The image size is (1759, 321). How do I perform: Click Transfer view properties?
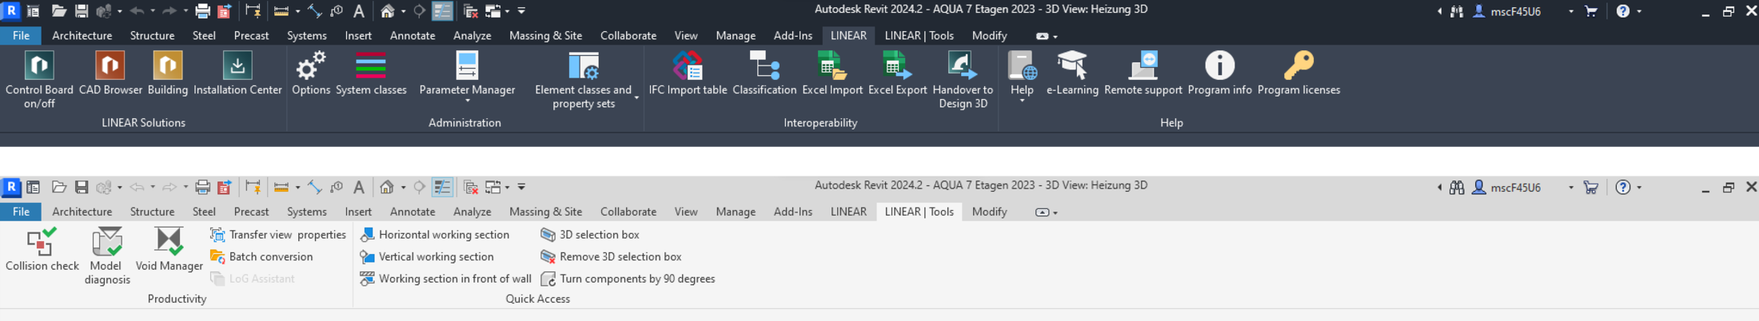[x=277, y=235]
